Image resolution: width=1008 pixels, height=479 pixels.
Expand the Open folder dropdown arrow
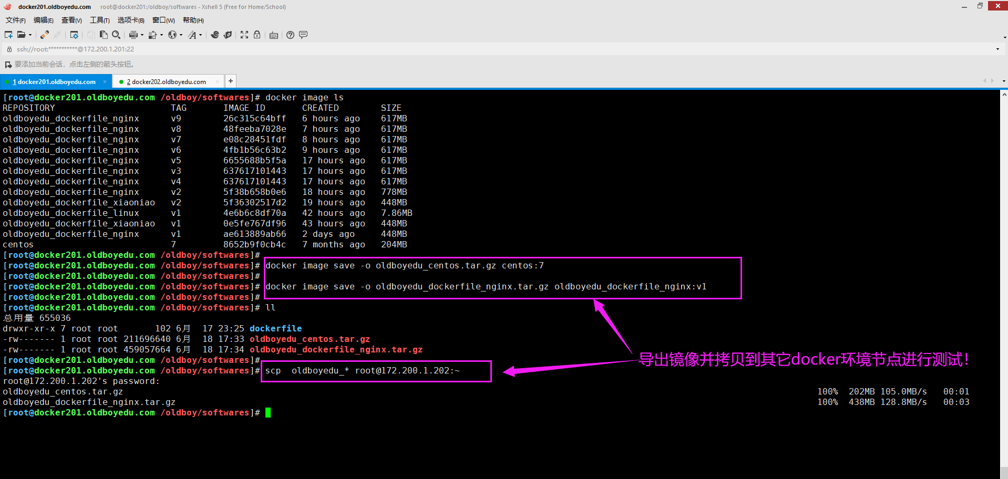coord(30,35)
